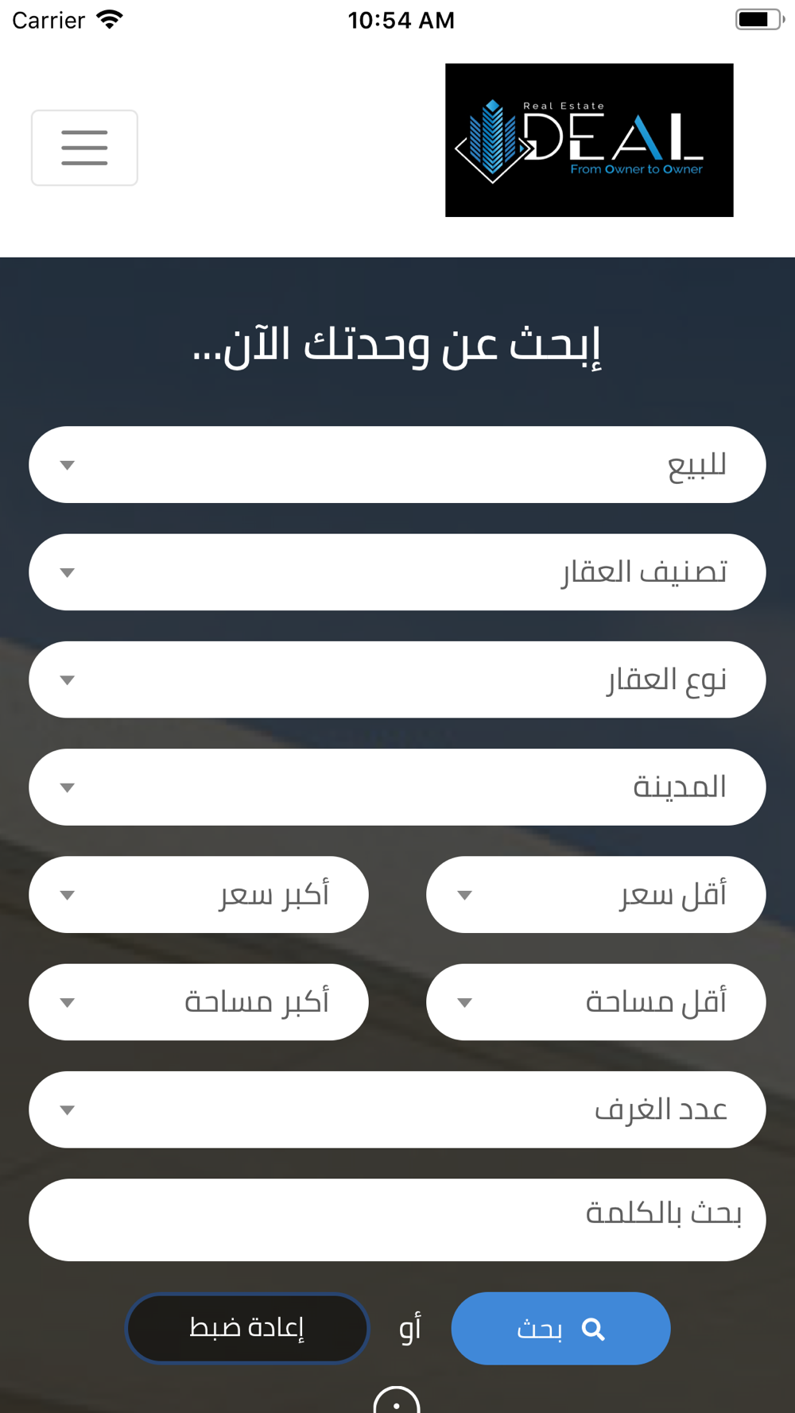Open the hamburger menu
795x1413 pixels.
(84, 148)
